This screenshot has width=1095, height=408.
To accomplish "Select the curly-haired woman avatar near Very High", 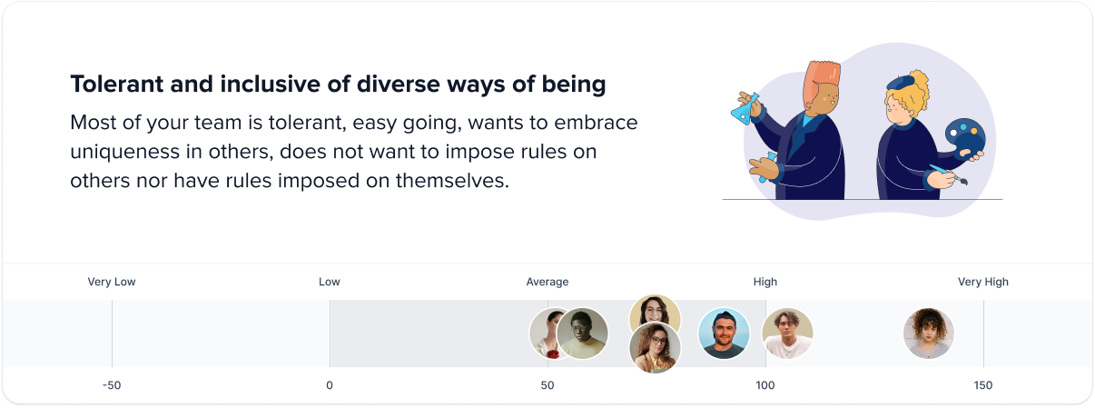I will pyautogui.click(x=929, y=333).
